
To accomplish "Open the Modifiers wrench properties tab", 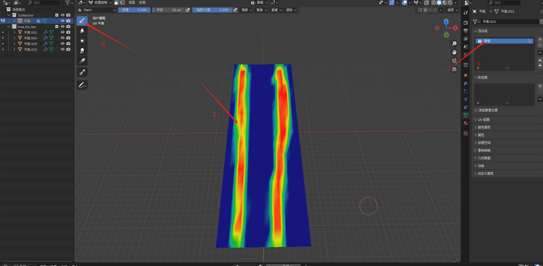I will tap(466, 83).
